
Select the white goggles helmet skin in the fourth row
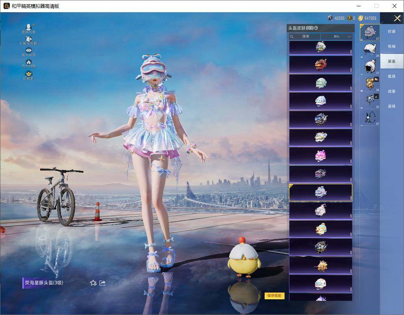tap(321, 101)
